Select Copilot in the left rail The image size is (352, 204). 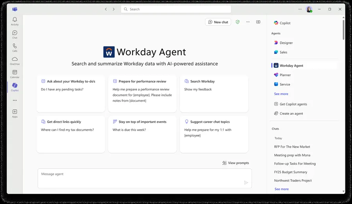point(14,87)
